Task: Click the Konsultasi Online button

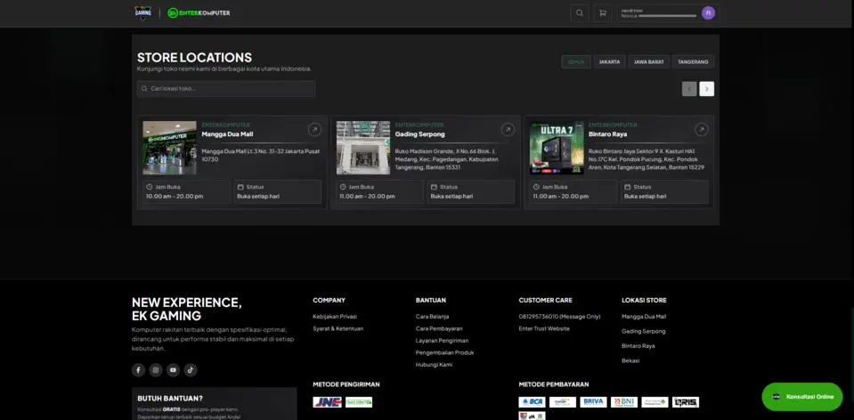Action: pos(802,397)
